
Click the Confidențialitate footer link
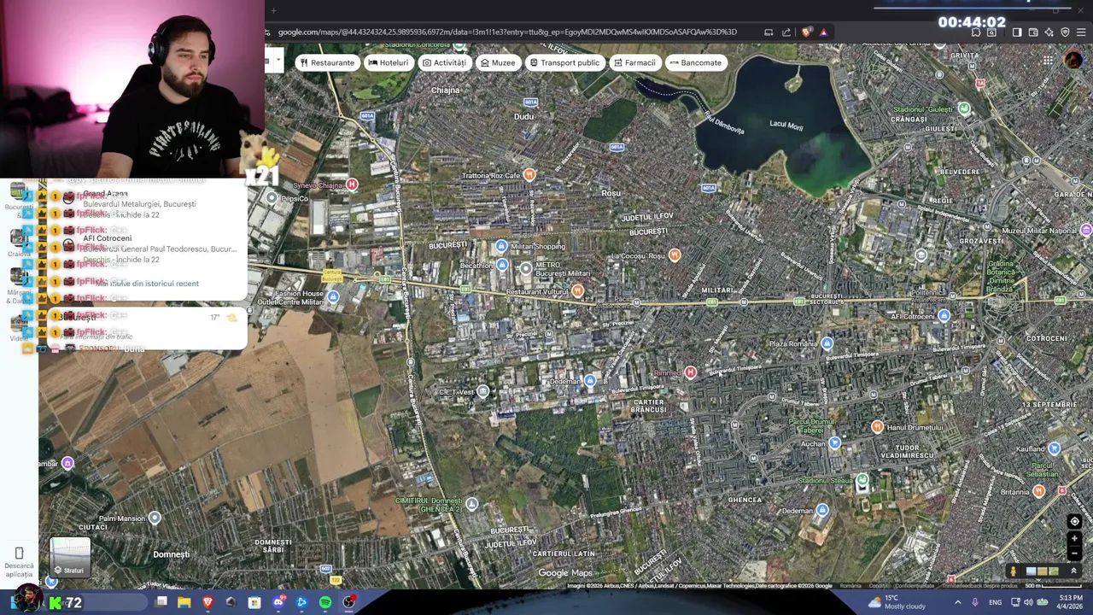click(914, 586)
